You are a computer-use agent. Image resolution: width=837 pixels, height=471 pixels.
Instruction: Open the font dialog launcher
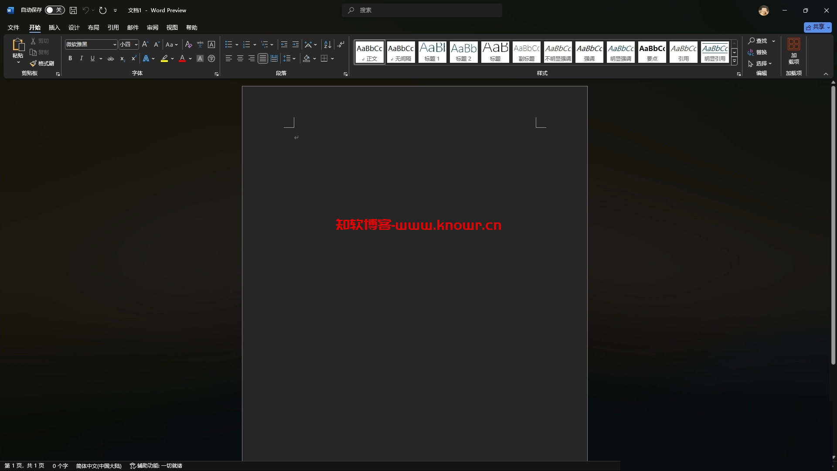[x=217, y=74]
